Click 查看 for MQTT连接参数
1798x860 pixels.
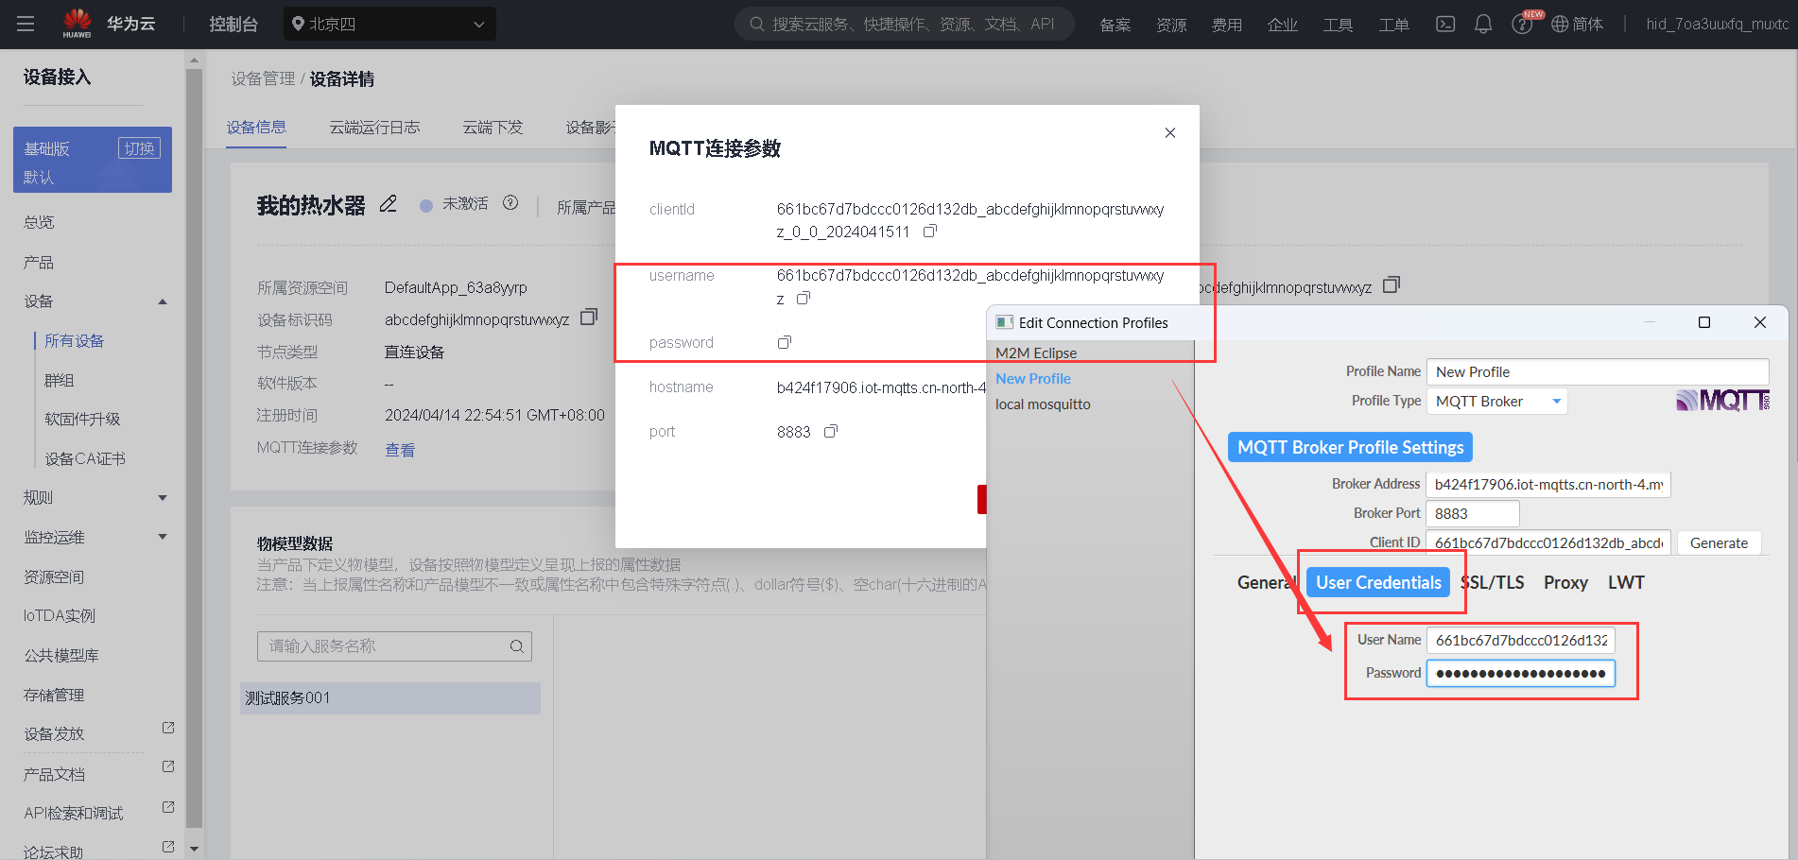tap(400, 450)
